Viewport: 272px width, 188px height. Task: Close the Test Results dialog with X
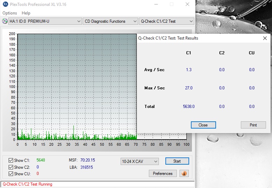pos(265,38)
